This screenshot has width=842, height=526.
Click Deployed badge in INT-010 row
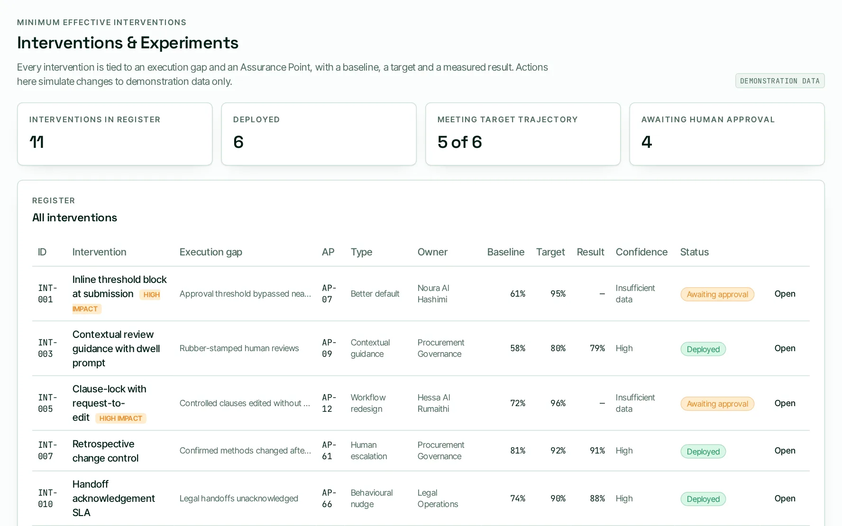pyautogui.click(x=703, y=499)
